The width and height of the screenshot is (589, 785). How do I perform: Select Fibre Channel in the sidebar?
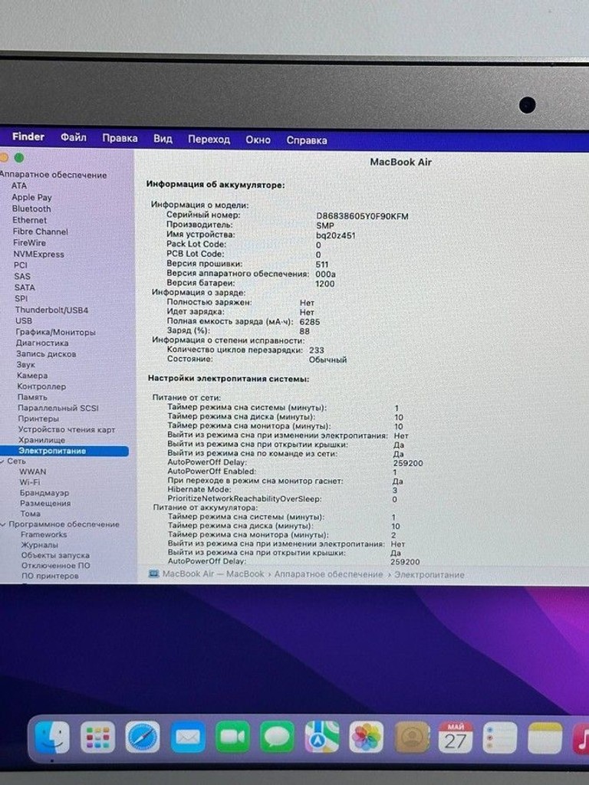tap(40, 232)
